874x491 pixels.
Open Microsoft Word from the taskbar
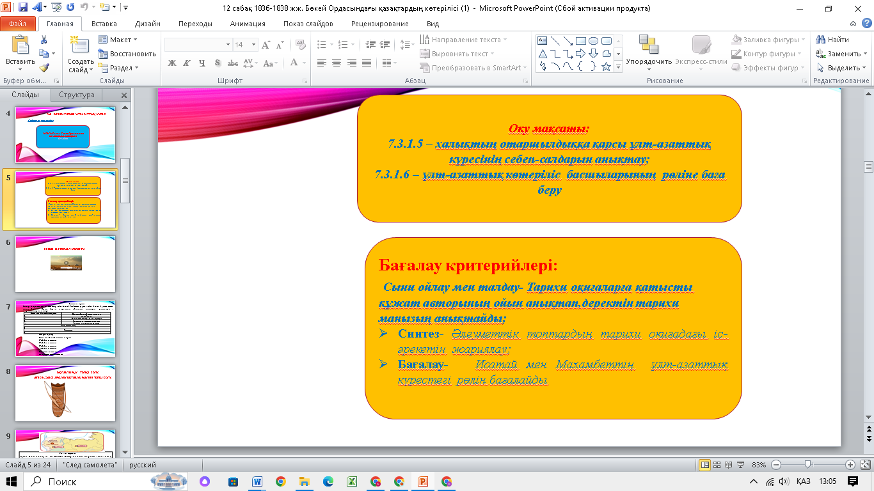pyautogui.click(x=258, y=481)
